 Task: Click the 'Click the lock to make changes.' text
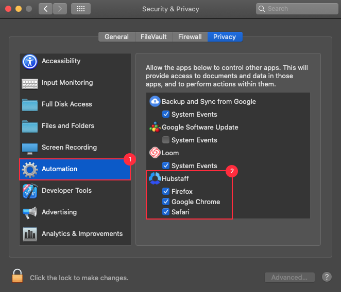pyautogui.click(x=79, y=278)
